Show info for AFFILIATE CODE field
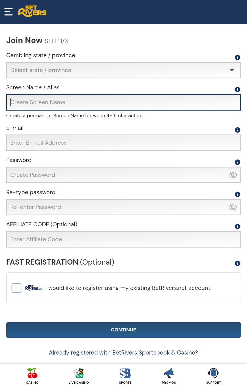The image size is (247, 390). pyautogui.click(x=237, y=226)
